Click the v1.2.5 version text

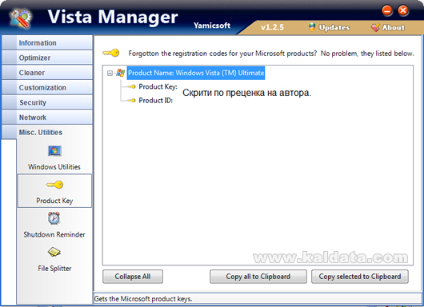coord(272,27)
